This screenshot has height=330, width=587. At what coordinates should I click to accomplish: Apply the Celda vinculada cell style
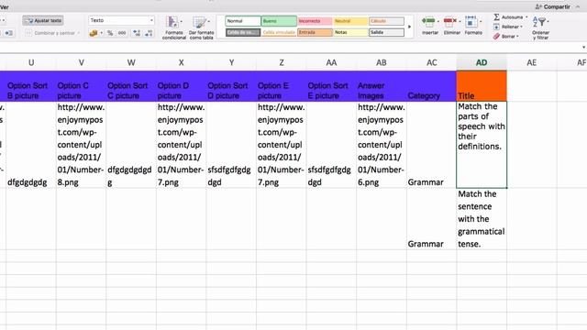[279, 32]
